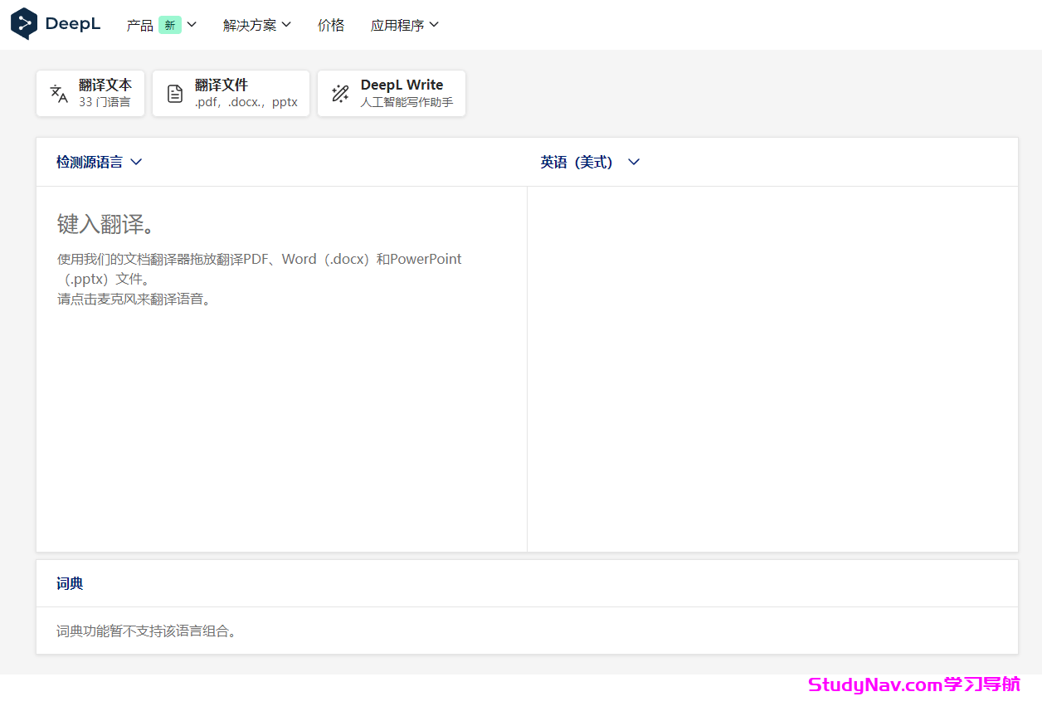The height and width of the screenshot is (716, 1042).
Task: Click into the 键入翻译 source text field
Action: [281, 369]
